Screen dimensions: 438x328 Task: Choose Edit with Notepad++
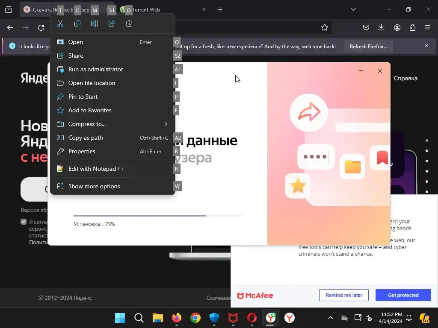112,169
